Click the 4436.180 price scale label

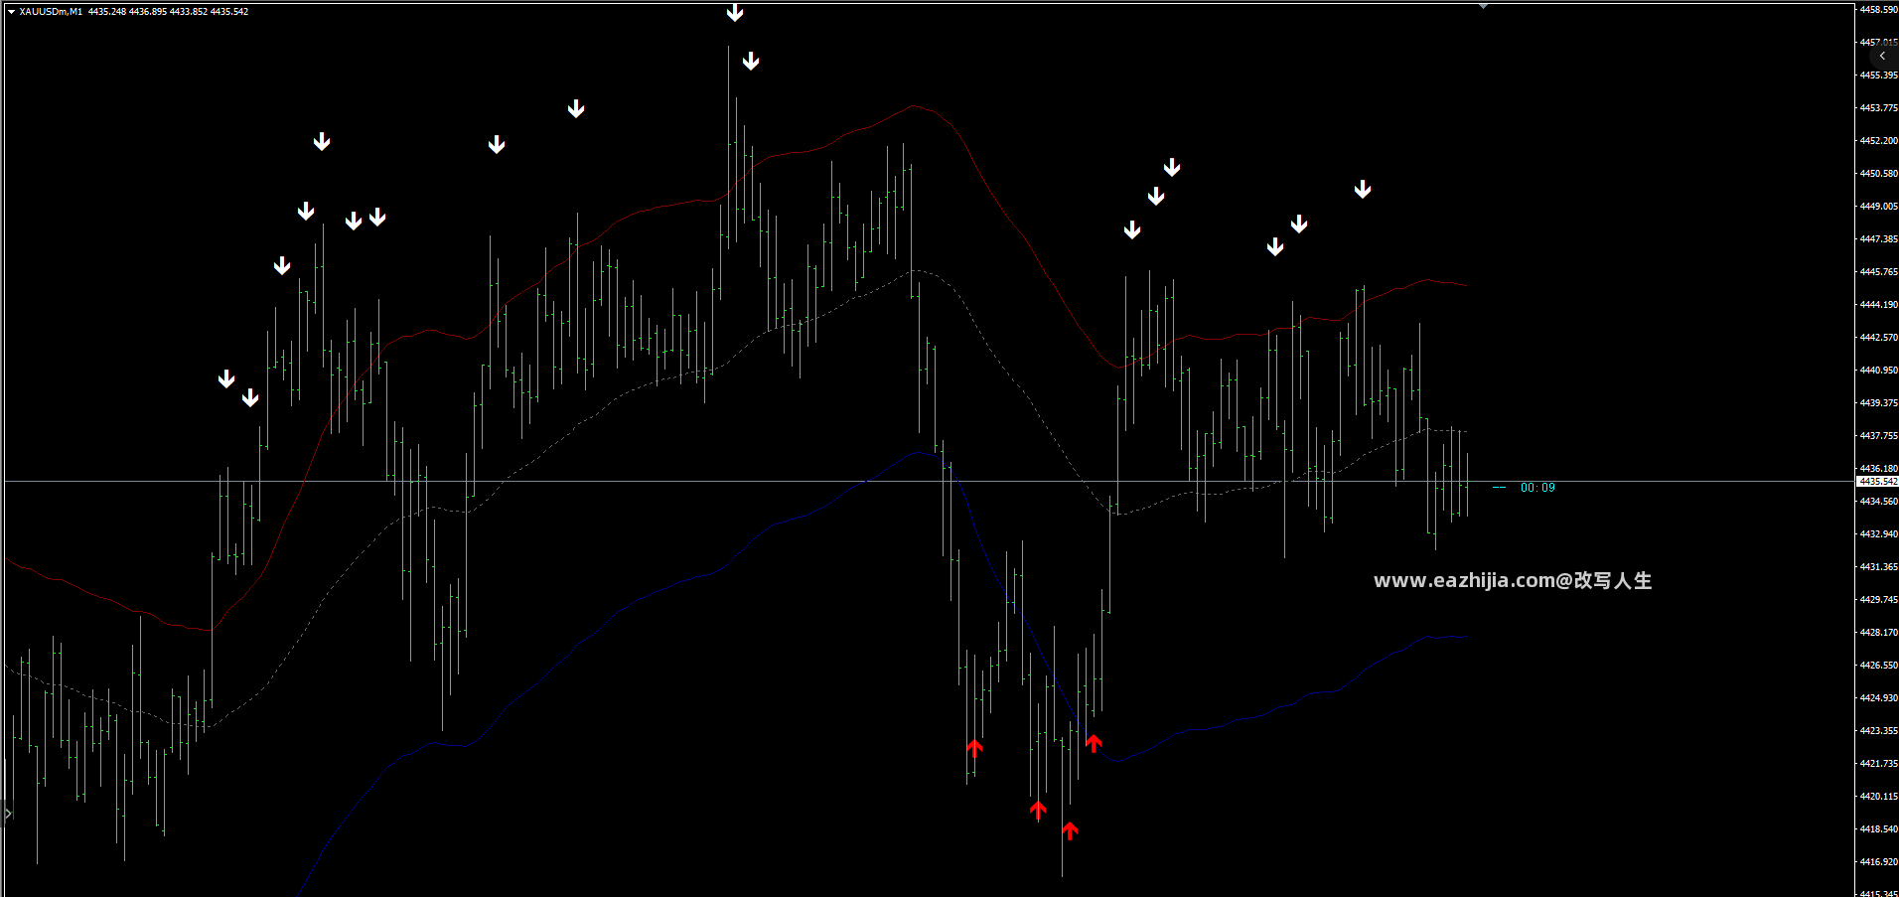[1878, 469]
